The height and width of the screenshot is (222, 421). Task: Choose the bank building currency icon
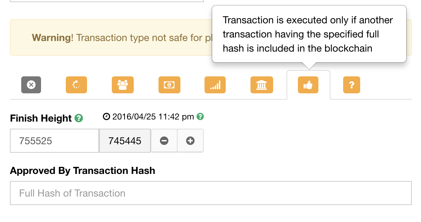pos(261,85)
